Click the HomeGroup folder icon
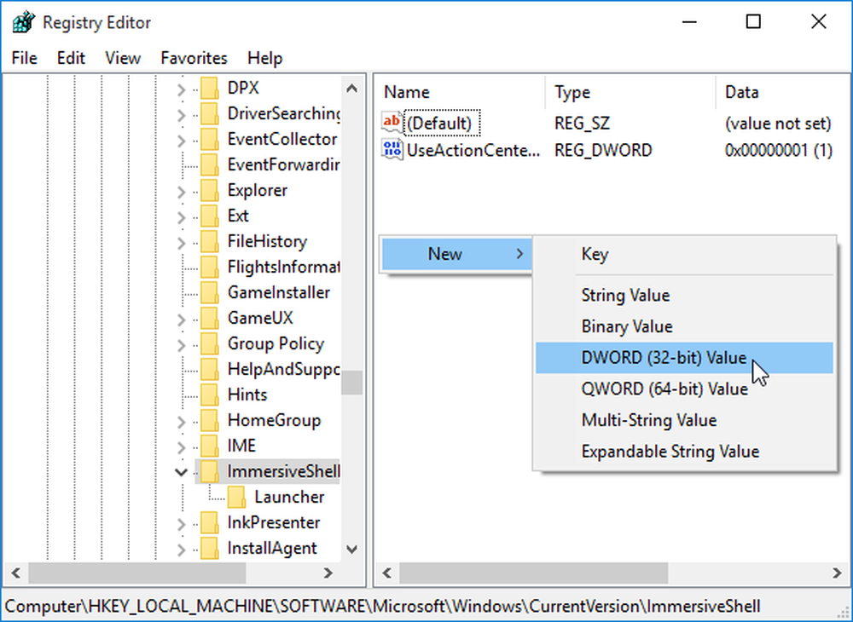 tap(209, 420)
